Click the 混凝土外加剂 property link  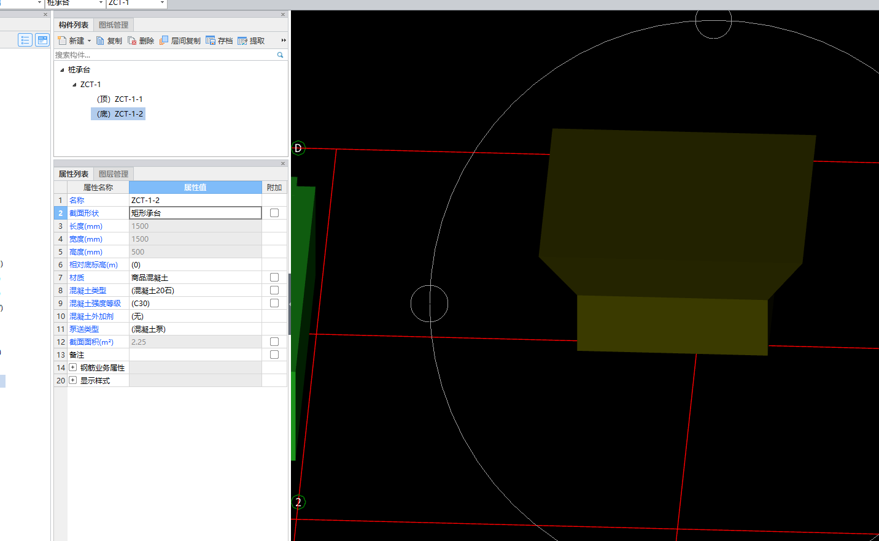[91, 317]
